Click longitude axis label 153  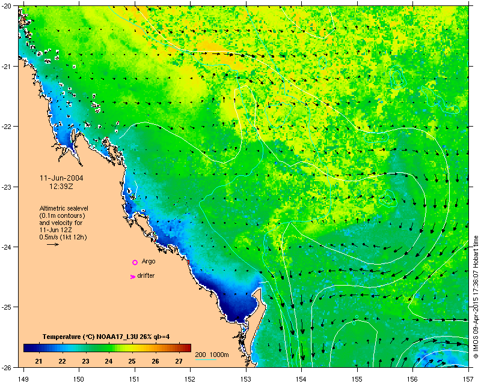pyautogui.click(x=246, y=379)
